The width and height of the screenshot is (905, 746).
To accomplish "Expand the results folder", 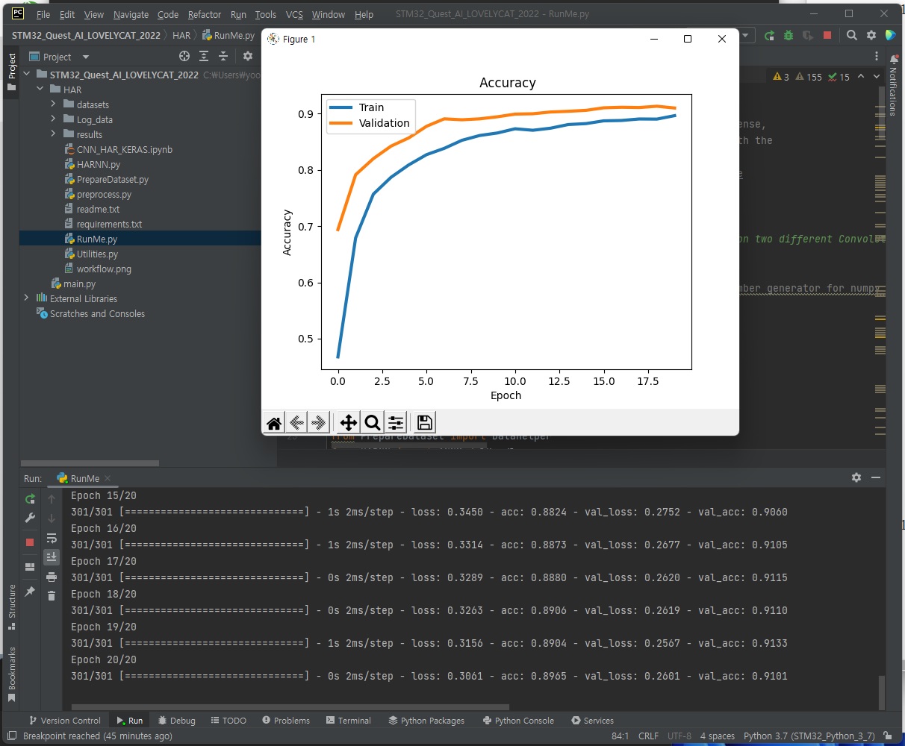I will (x=53, y=134).
